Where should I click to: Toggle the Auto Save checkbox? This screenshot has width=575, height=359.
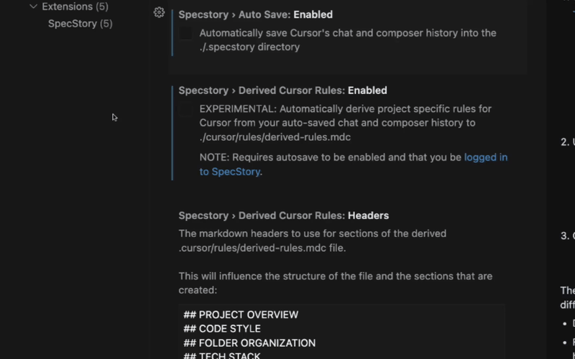pos(185,33)
